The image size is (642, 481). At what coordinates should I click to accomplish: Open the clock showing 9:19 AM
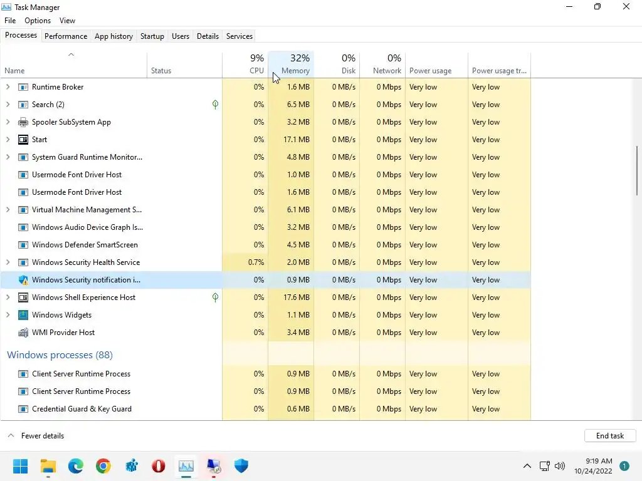click(593, 466)
